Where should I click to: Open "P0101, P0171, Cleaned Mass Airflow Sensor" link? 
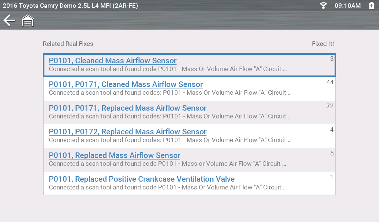point(126,84)
